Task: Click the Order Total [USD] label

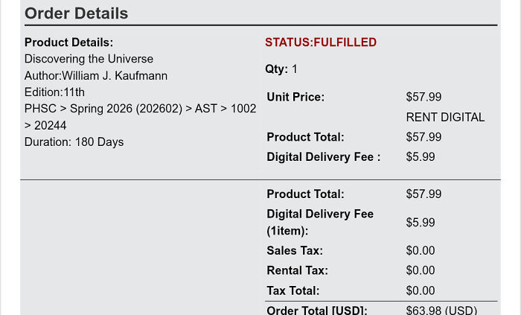Action: coord(317,310)
